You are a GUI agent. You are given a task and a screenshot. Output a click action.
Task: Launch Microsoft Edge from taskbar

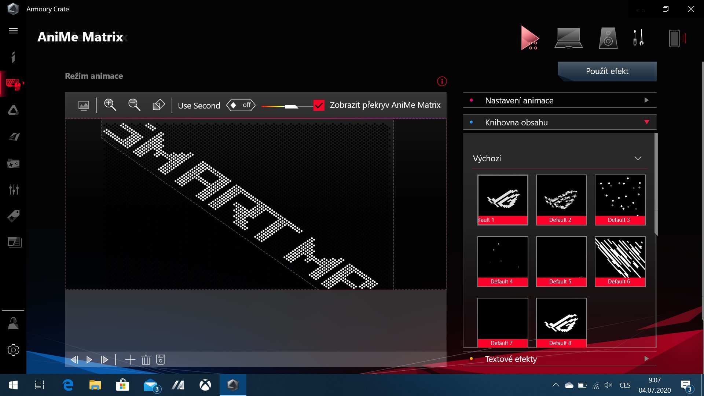click(68, 385)
